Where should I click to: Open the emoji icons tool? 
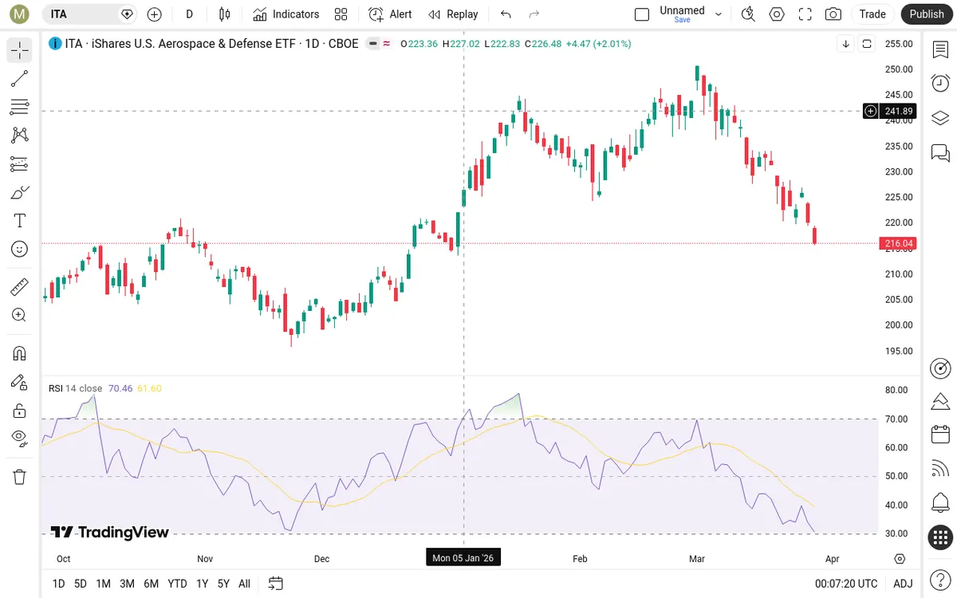pos(20,249)
